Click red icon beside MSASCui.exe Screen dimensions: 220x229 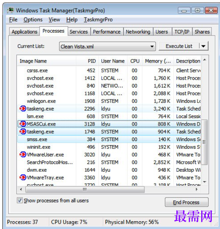(22, 124)
